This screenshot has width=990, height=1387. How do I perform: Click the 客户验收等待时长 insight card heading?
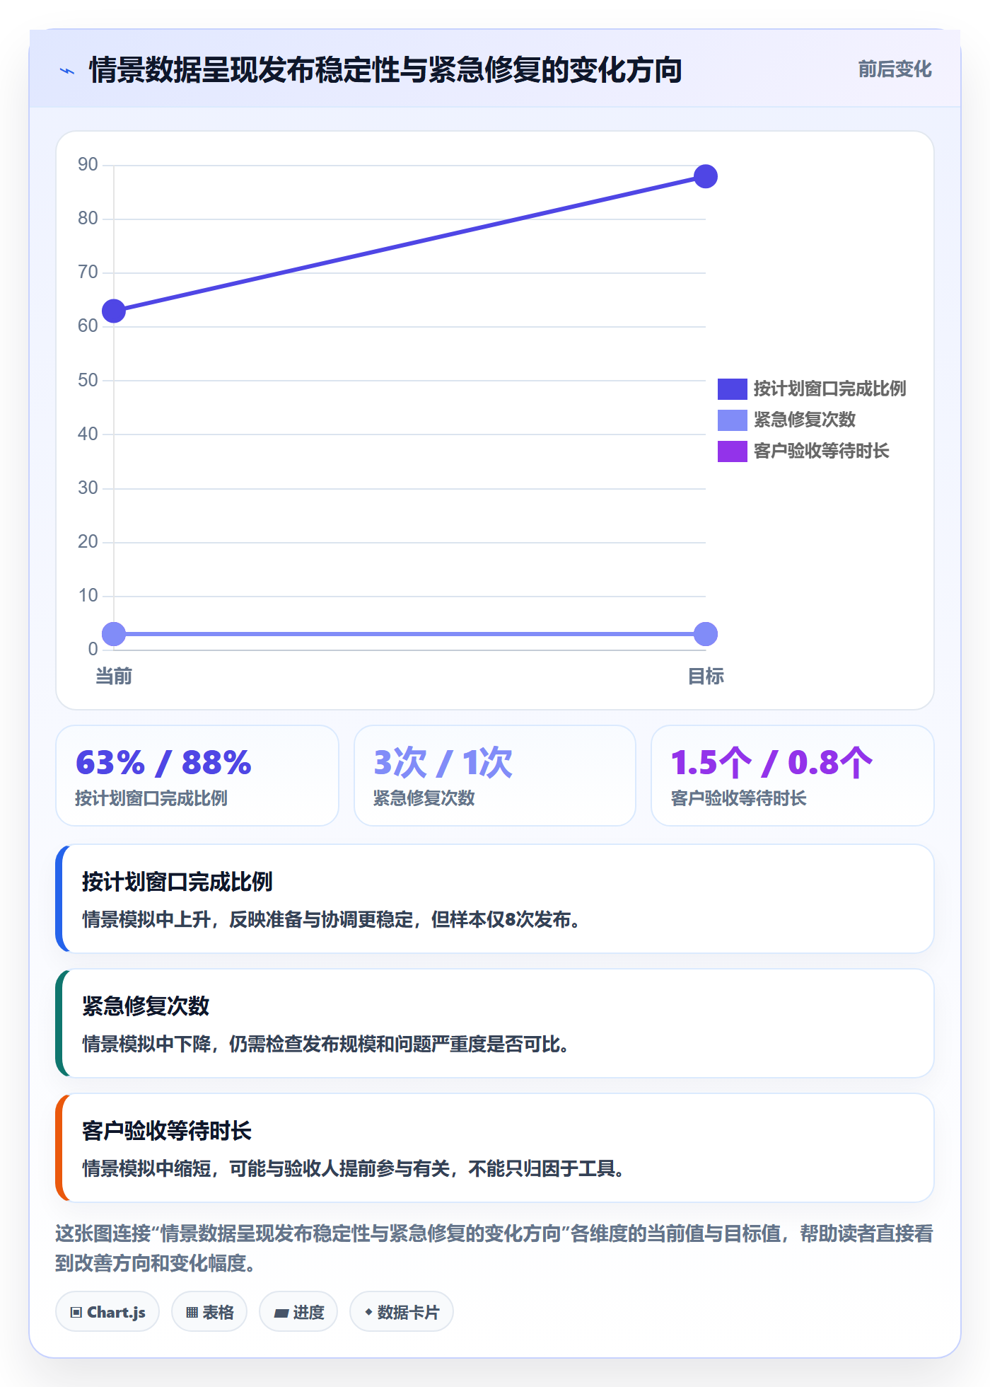click(167, 1131)
